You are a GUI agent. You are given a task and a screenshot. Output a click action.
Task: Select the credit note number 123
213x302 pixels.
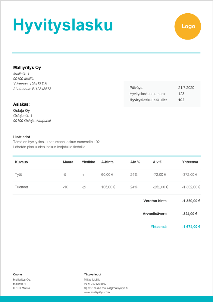[x=181, y=94]
